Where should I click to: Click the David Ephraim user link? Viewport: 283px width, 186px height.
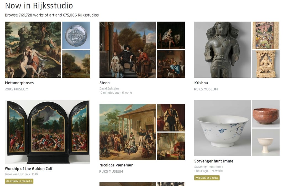point(109,88)
